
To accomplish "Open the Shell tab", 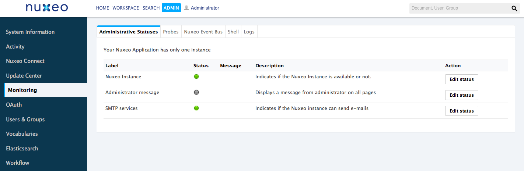I will (x=233, y=32).
